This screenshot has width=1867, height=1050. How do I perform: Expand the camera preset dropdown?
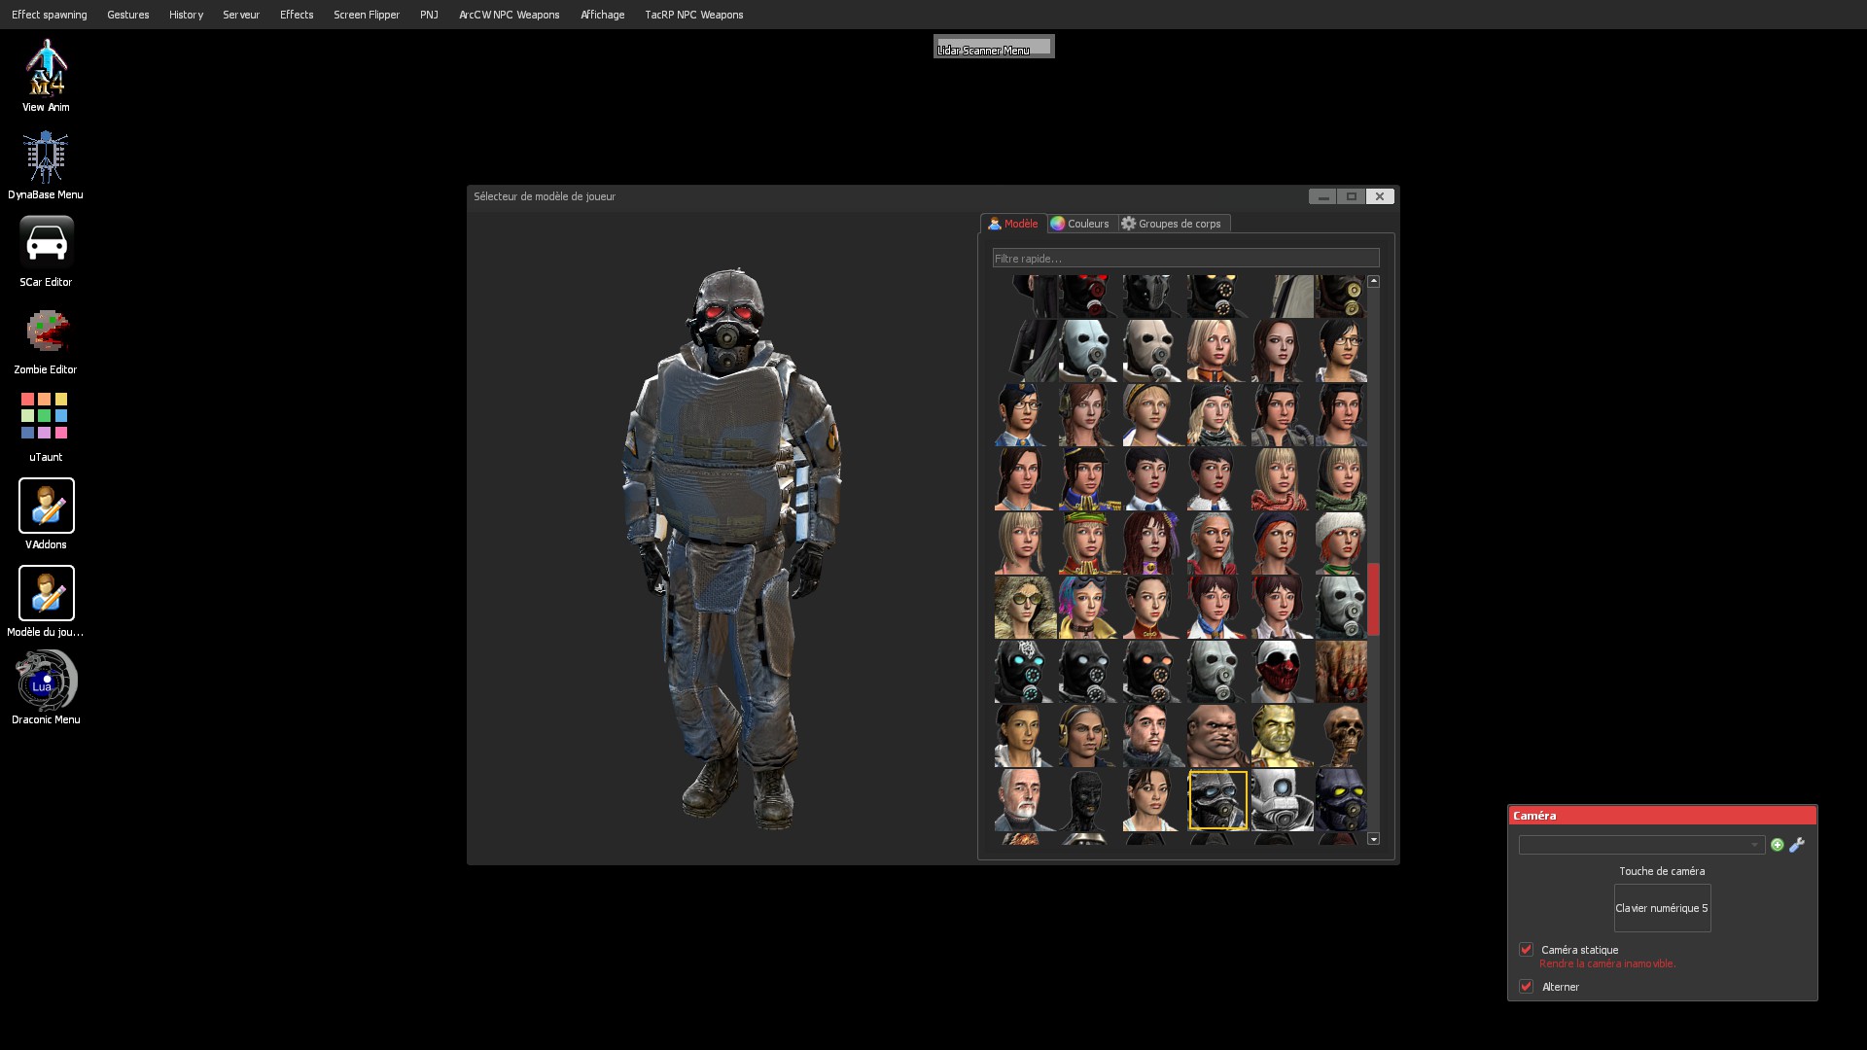point(1641,845)
